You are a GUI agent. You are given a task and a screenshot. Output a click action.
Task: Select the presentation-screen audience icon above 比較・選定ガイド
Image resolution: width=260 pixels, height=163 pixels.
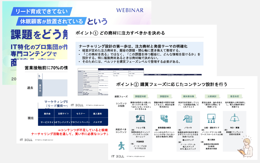[212, 118]
